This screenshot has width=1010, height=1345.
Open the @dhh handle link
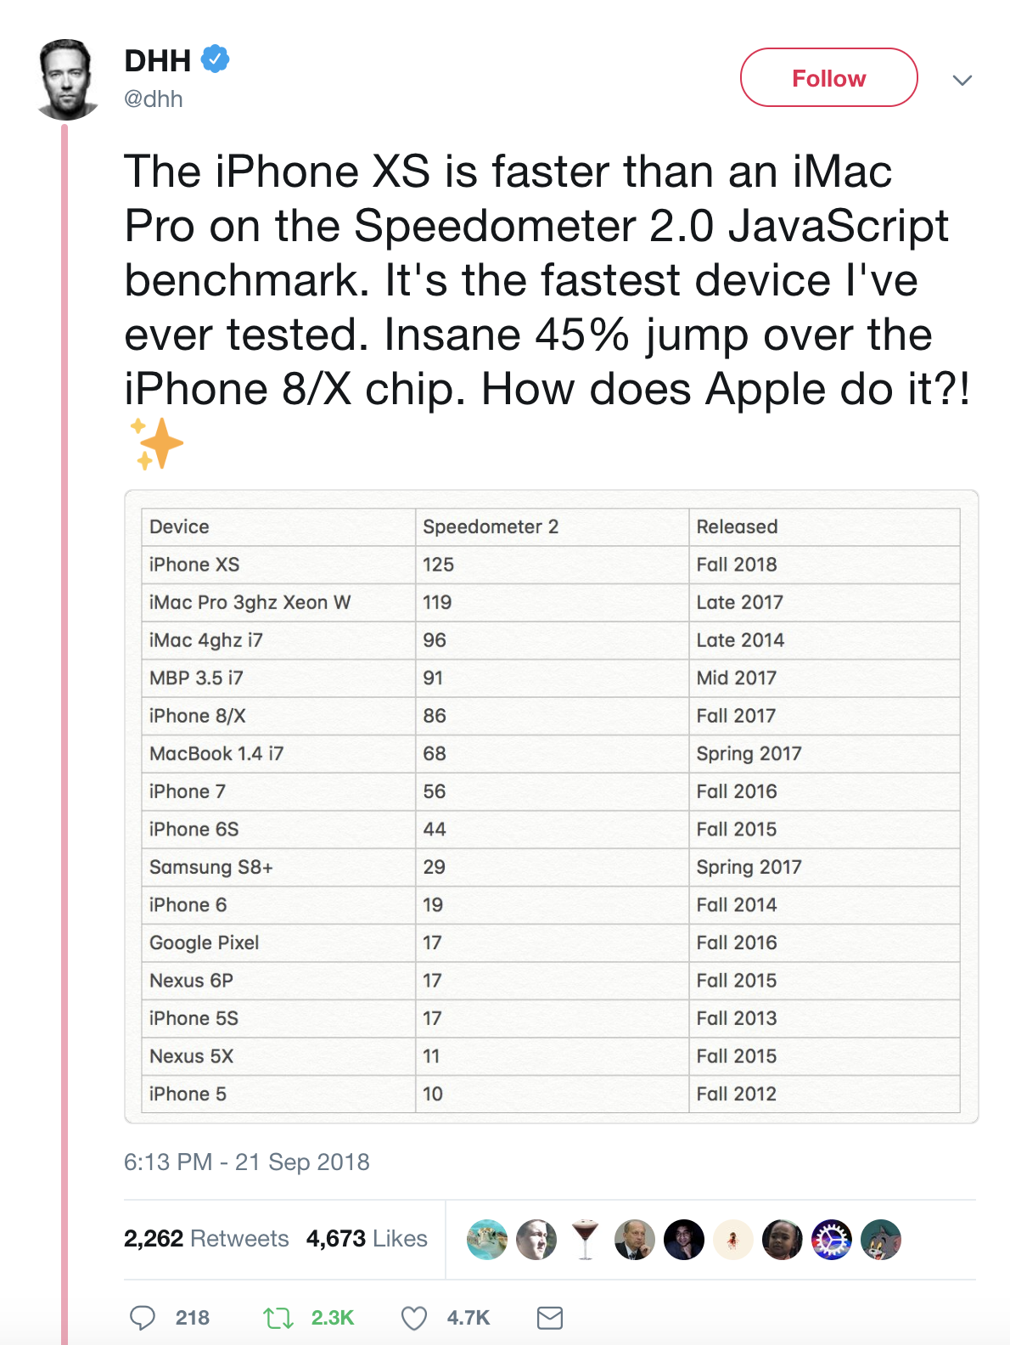click(x=154, y=99)
